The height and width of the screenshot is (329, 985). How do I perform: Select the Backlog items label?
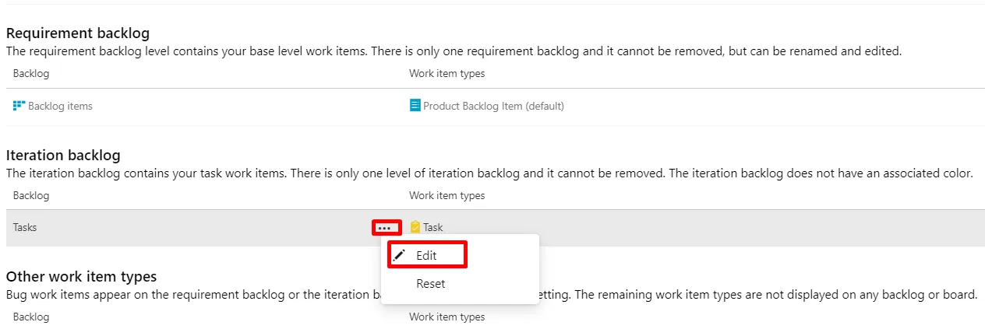point(60,106)
